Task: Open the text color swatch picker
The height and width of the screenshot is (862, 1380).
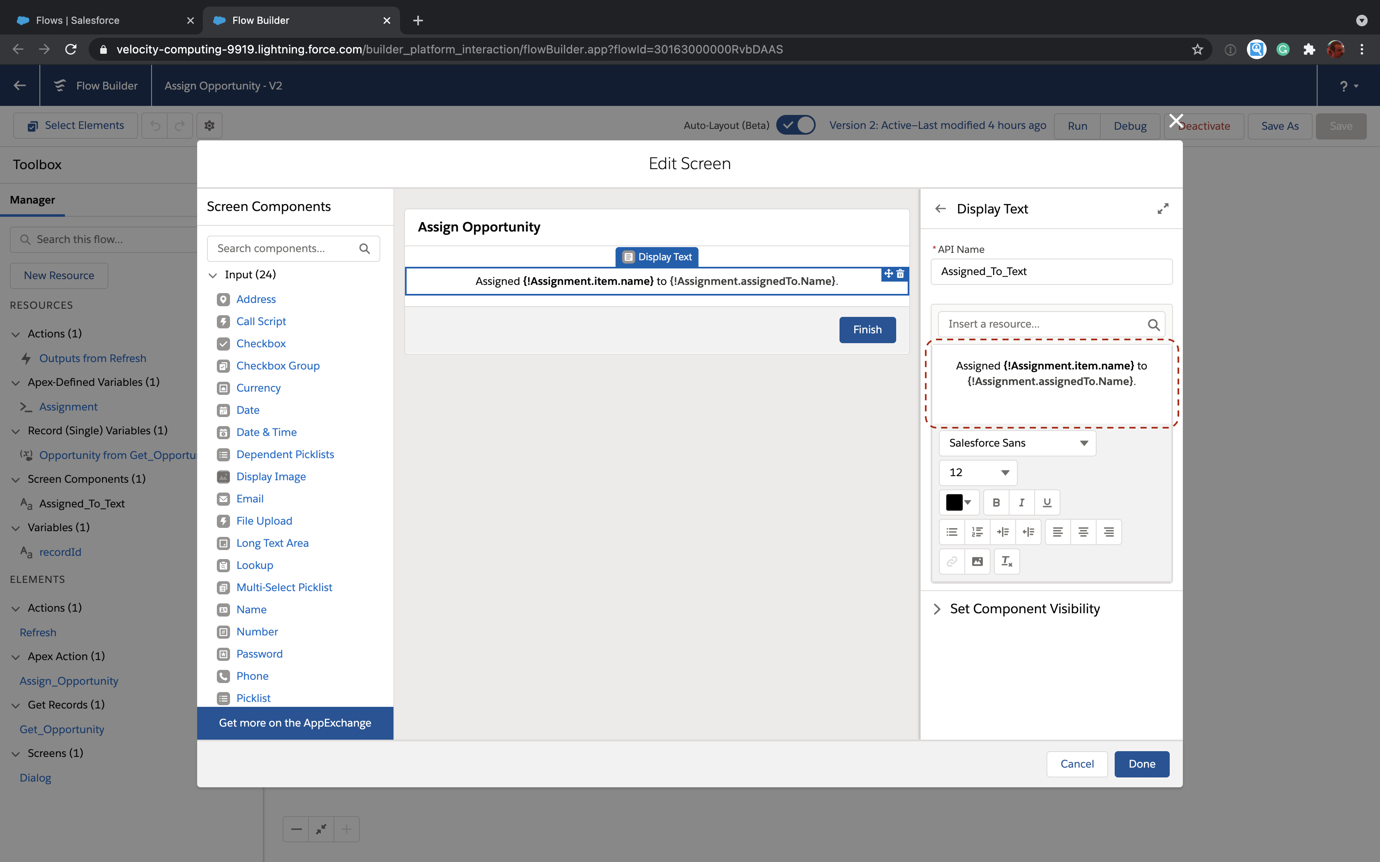Action: 959,502
